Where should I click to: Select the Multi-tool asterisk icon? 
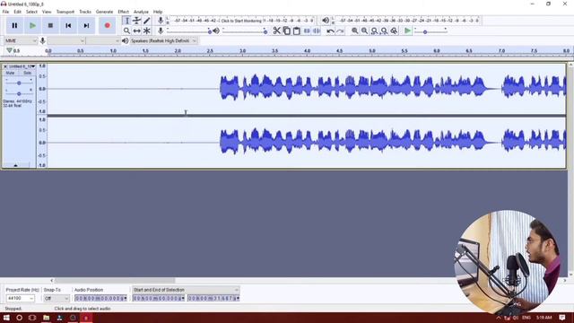point(146,31)
